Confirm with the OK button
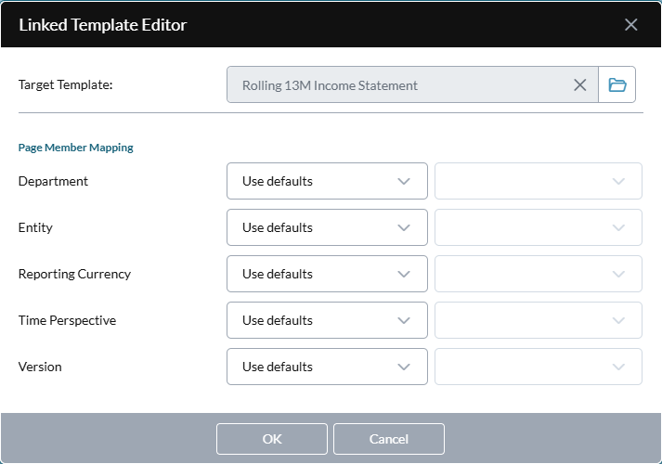662x464 pixels. coord(272,439)
